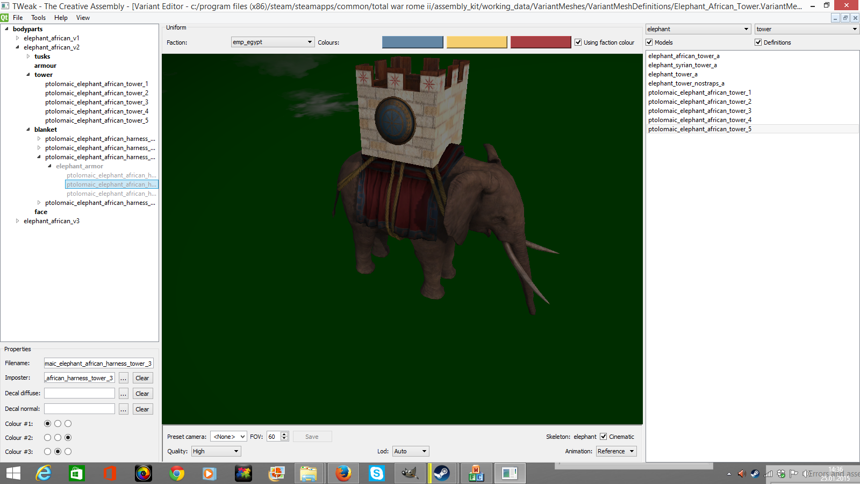
Task: Open the network status tray icon
Action: 768,474
